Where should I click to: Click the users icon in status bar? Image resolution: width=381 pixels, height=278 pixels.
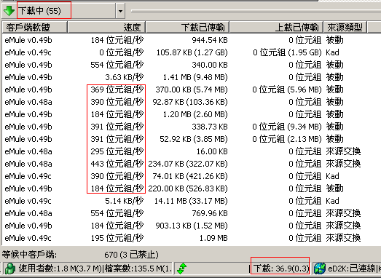9,269
